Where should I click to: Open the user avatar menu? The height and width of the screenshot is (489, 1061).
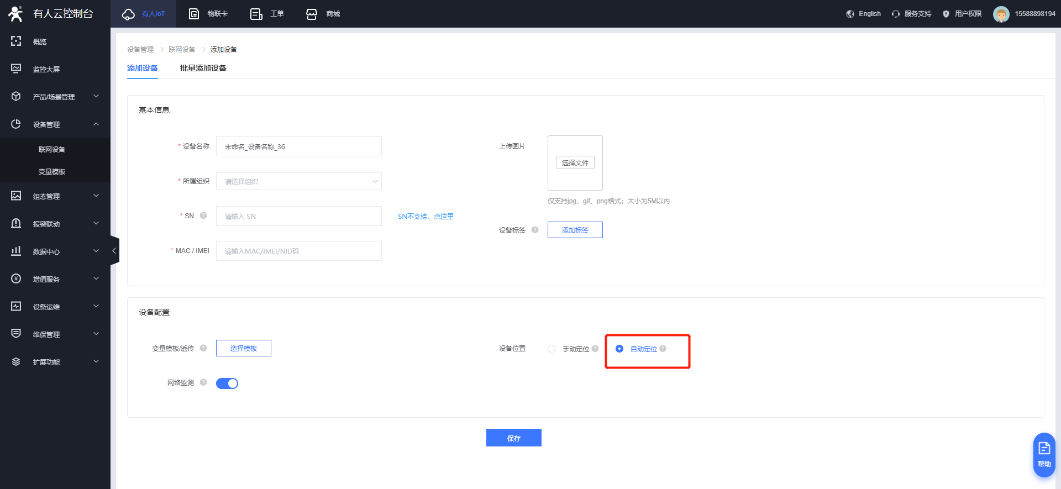click(1001, 14)
